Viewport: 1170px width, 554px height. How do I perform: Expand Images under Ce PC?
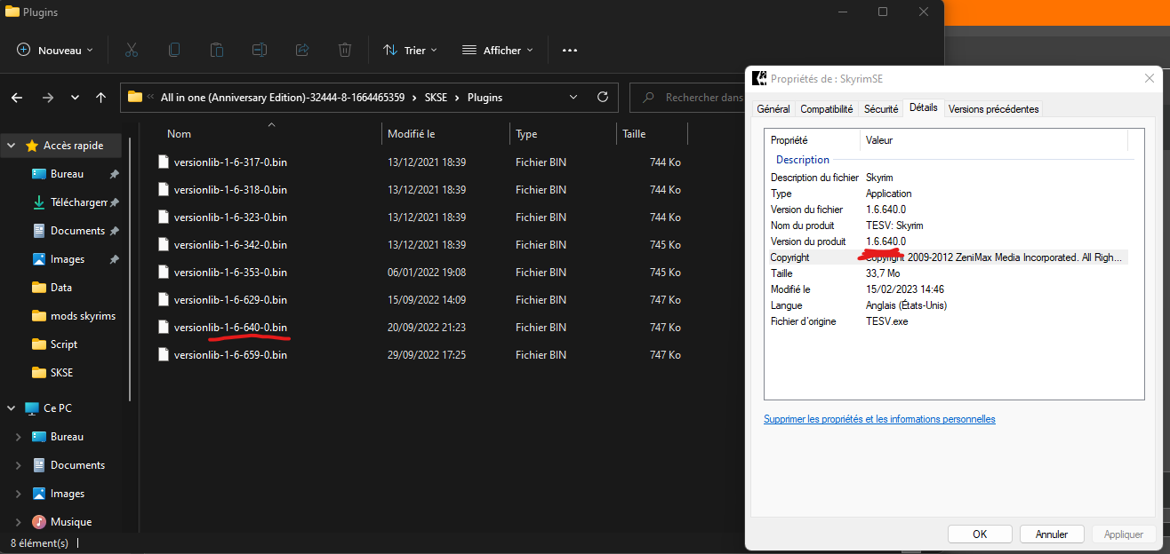point(19,494)
